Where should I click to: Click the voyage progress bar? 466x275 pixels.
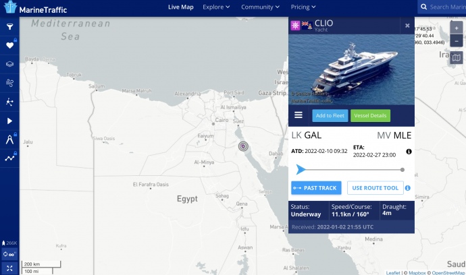pyautogui.click(x=351, y=170)
